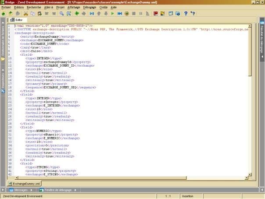Click EXCHANGE_DUMMY_SEQ sequence text on line 18
The width and height of the screenshot is (265, 199).
pyautogui.click(x=60, y=87)
